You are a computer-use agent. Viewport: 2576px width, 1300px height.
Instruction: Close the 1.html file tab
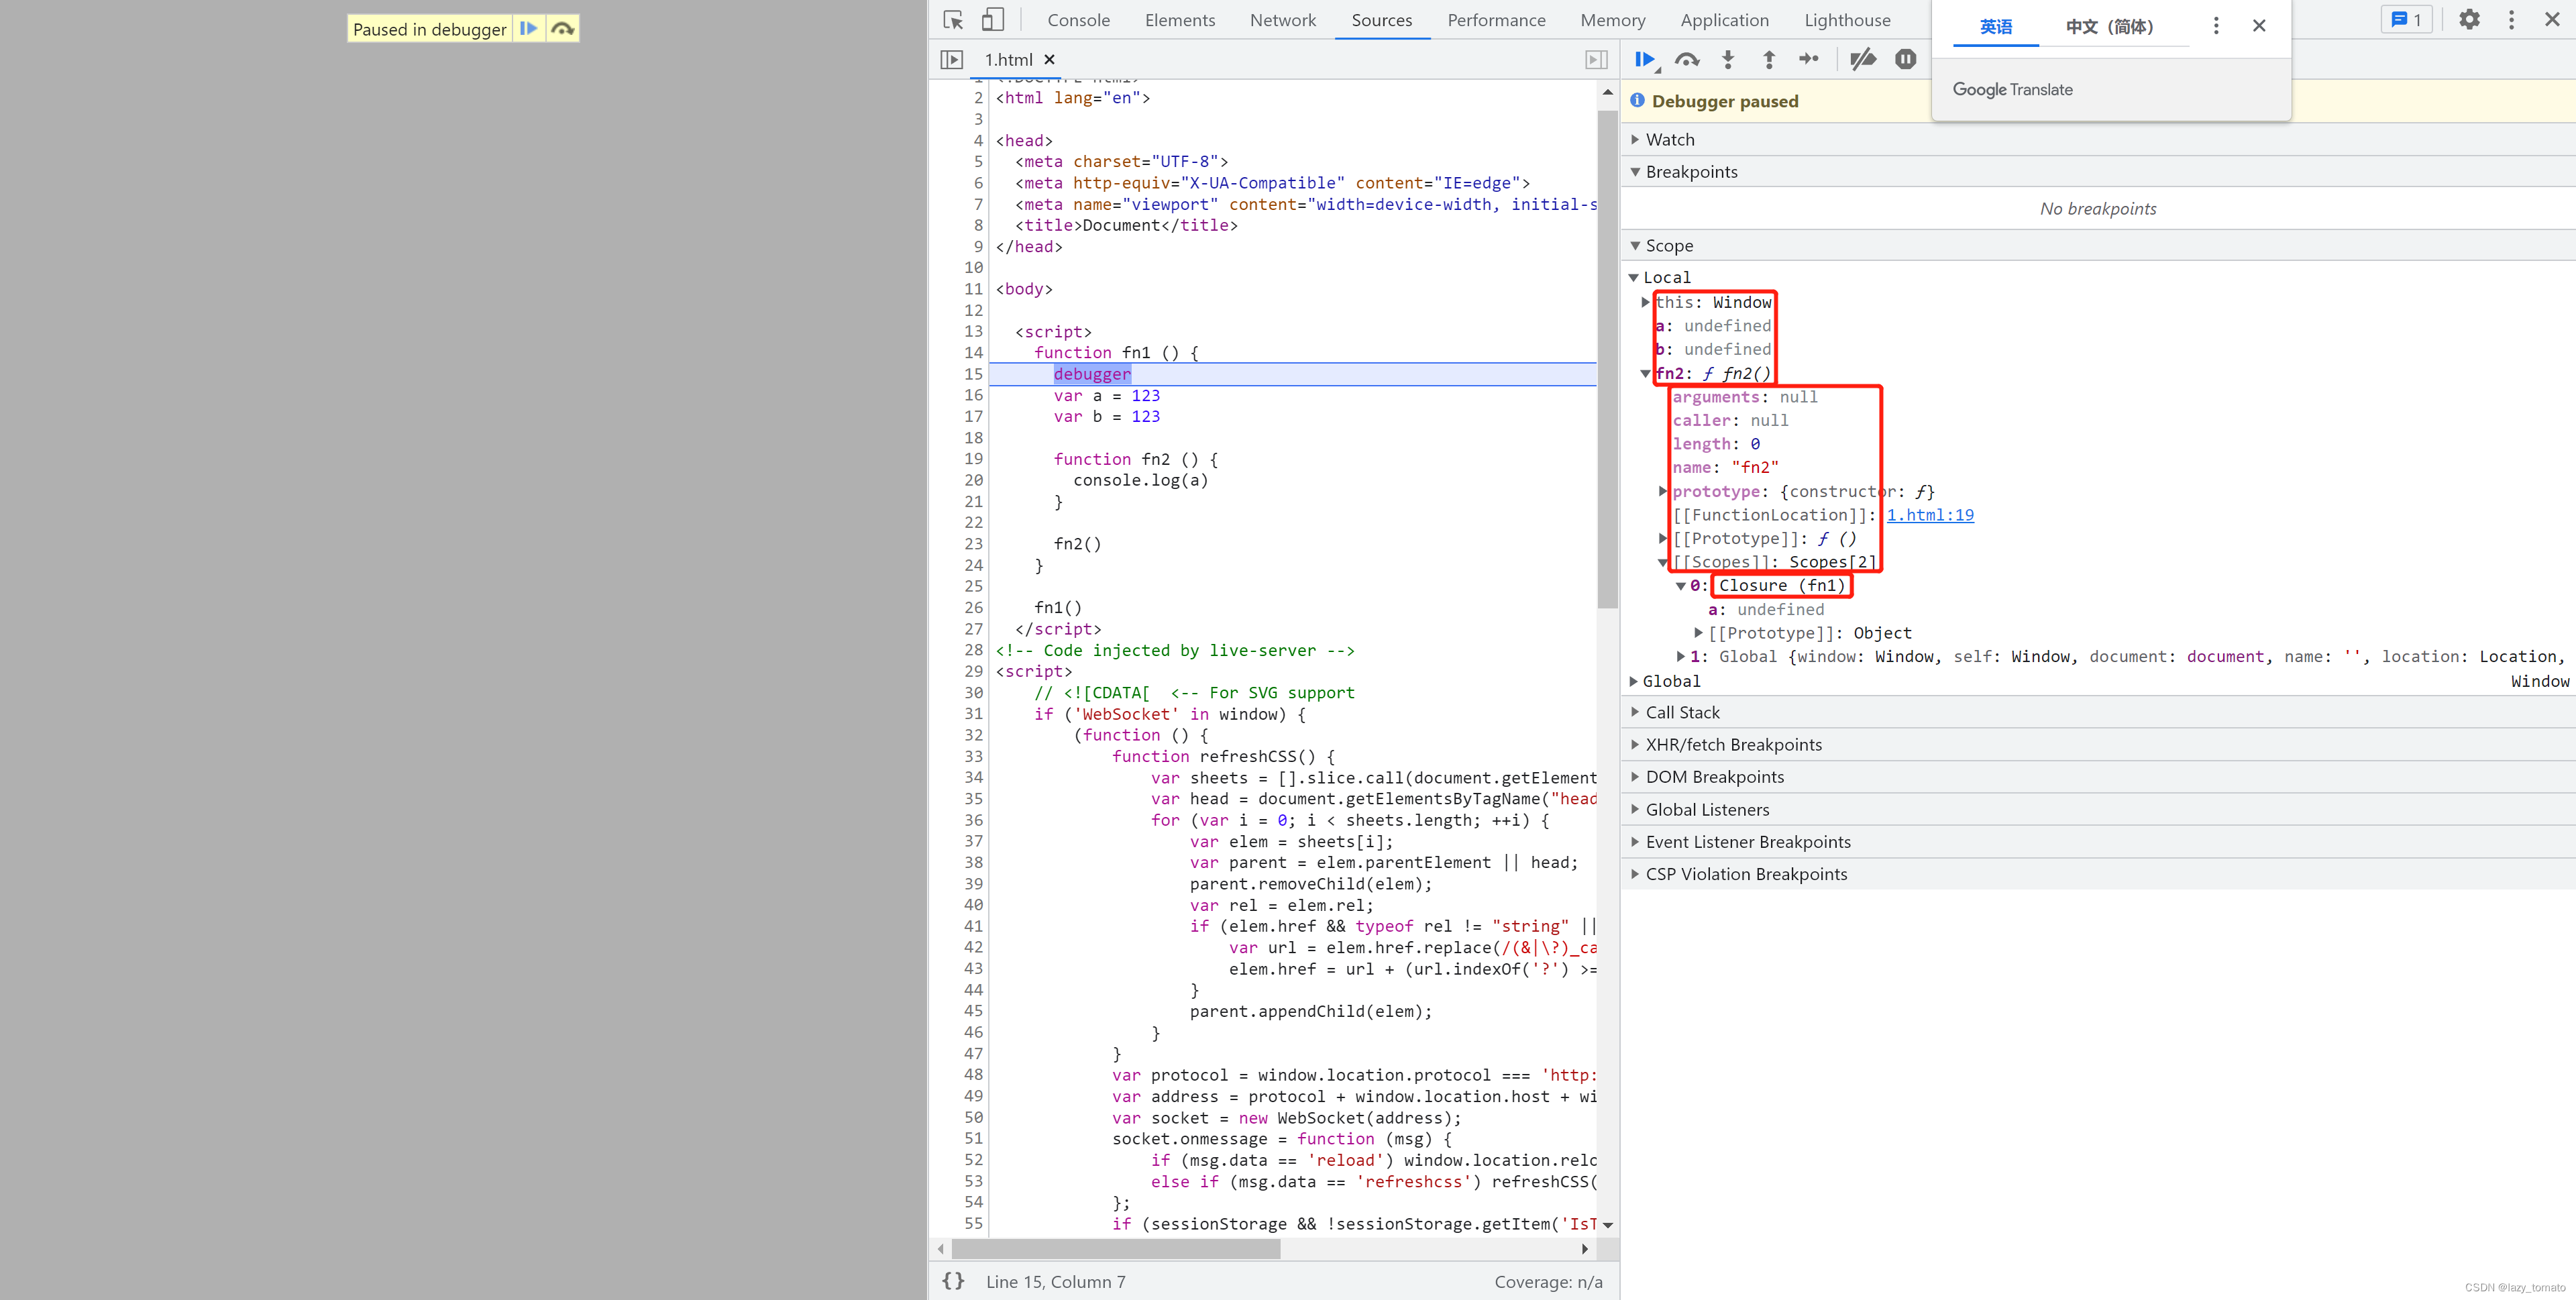[x=1049, y=60]
